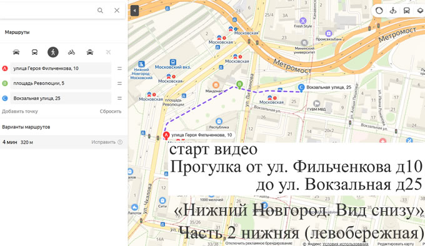Image resolution: width=425 pixels, height=246 pixels.
Task: Click the search magnifier icon
Action: [x=100, y=11]
